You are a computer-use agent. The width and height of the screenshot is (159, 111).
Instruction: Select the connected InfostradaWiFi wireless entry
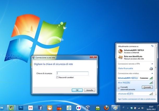click(x=136, y=78)
